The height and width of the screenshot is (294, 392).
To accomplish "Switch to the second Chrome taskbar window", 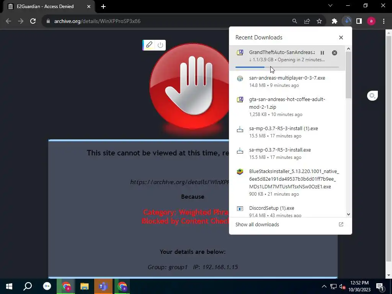I will point(122,286).
